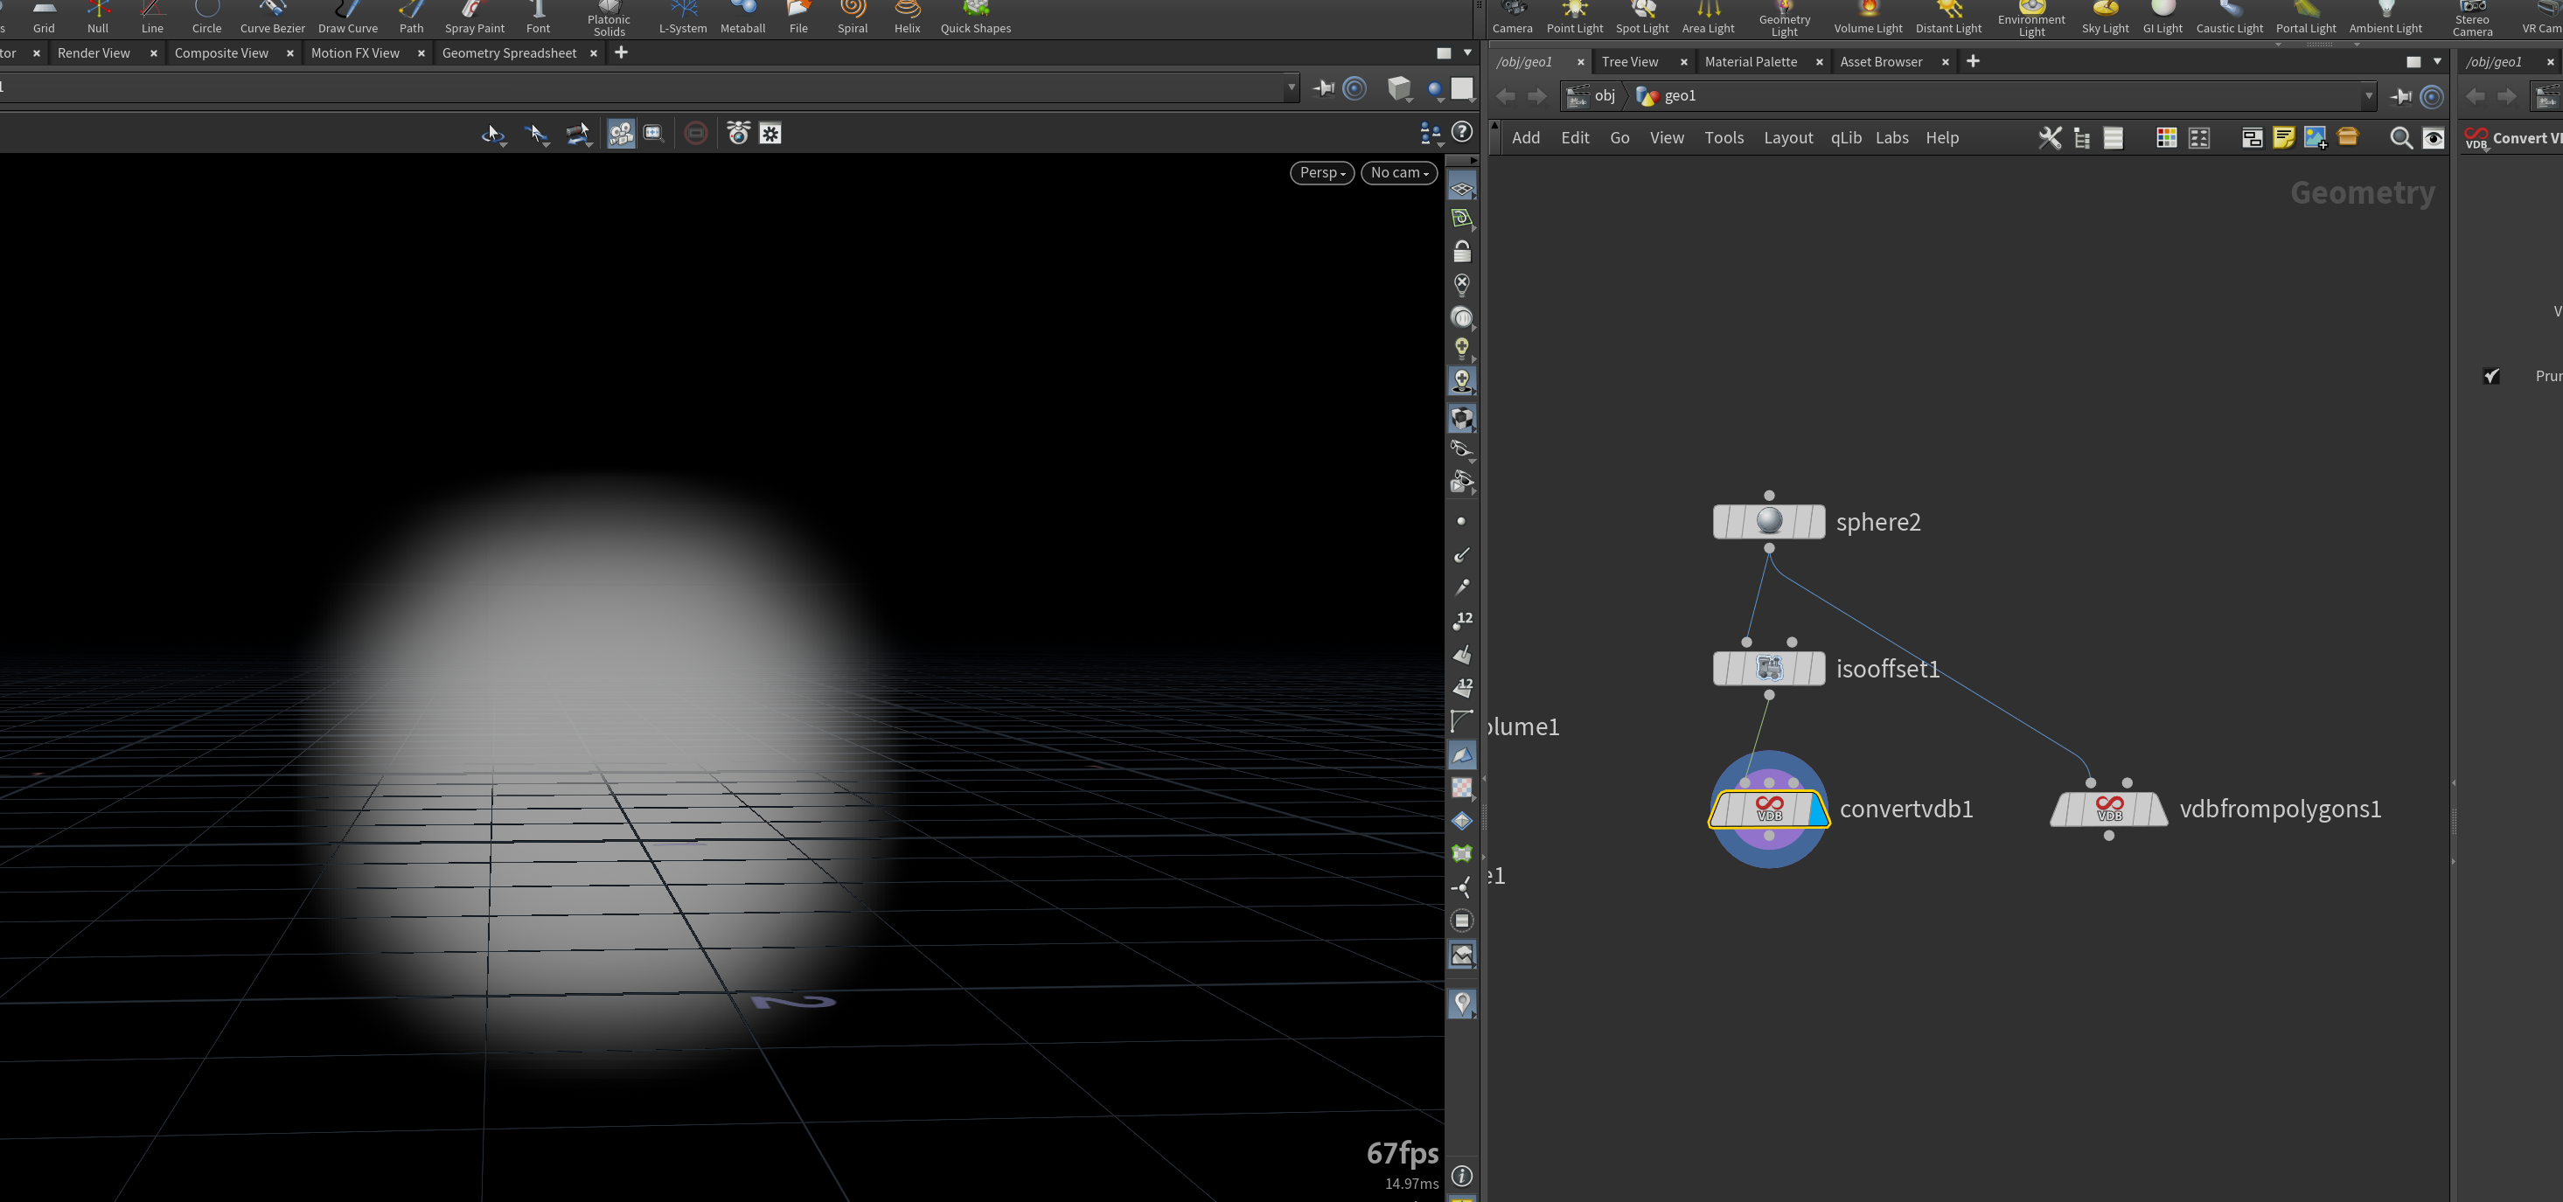Toggle network display options eye icon
This screenshot has width=2563, height=1202.
2434,138
